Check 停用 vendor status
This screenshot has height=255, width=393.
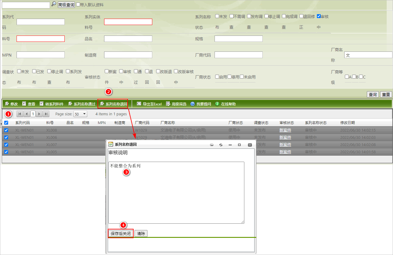coord(230,77)
